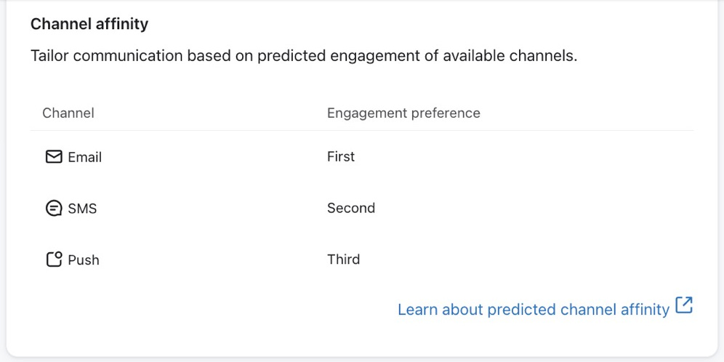
Task: Click the Tailor communication description text
Action: (304, 56)
